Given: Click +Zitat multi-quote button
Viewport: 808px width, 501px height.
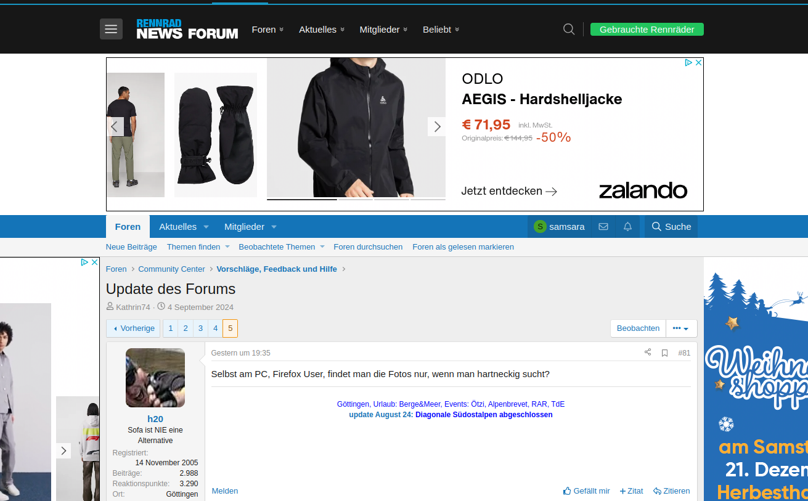Looking at the screenshot, I should (631, 491).
